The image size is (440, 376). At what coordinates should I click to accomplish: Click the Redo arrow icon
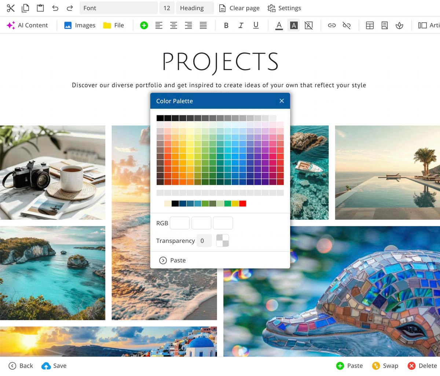pos(70,8)
